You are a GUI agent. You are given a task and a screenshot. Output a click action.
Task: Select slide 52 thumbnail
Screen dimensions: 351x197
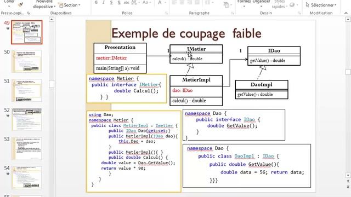point(27,119)
